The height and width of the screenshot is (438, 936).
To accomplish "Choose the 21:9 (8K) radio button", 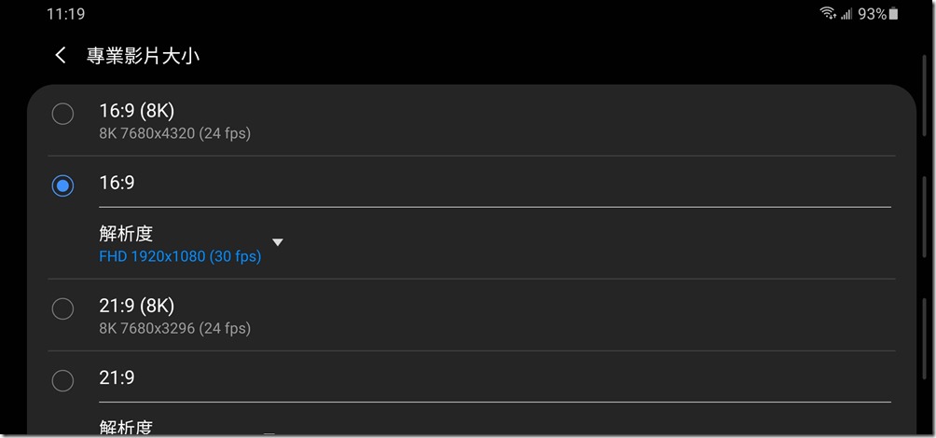I will click(x=62, y=309).
